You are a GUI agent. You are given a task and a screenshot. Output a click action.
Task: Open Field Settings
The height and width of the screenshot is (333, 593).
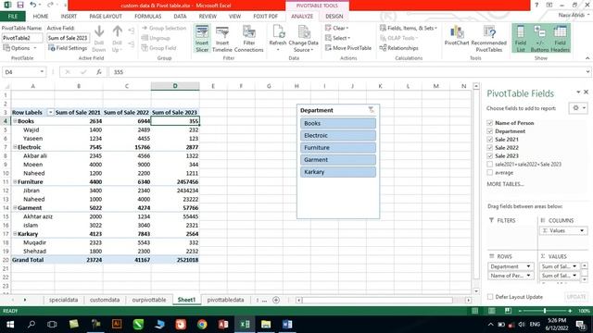pos(68,48)
